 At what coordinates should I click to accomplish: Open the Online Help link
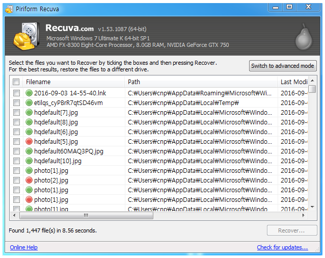pyautogui.click(x=24, y=247)
